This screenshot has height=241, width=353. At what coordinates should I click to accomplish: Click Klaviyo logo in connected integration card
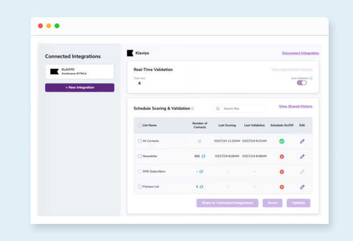(55, 72)
